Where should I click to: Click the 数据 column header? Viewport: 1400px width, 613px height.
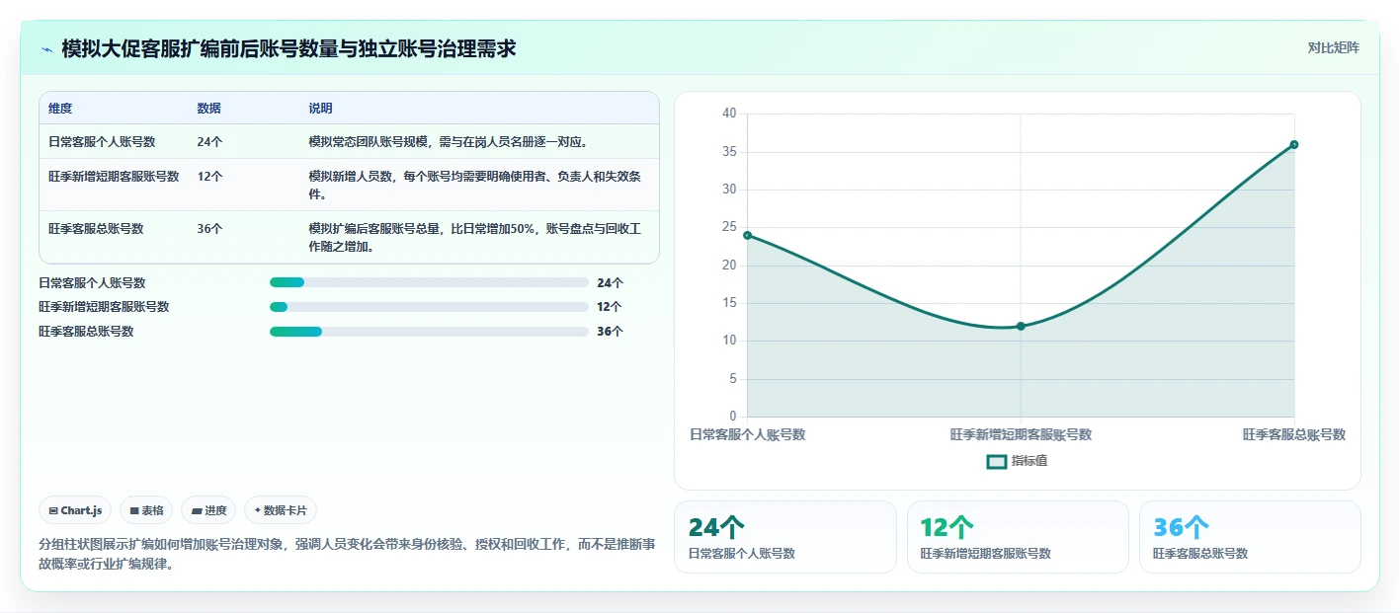coord(208,109)
